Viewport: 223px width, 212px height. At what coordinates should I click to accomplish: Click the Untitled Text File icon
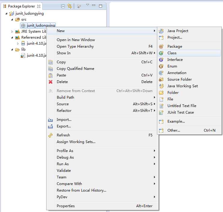point(161,106)
